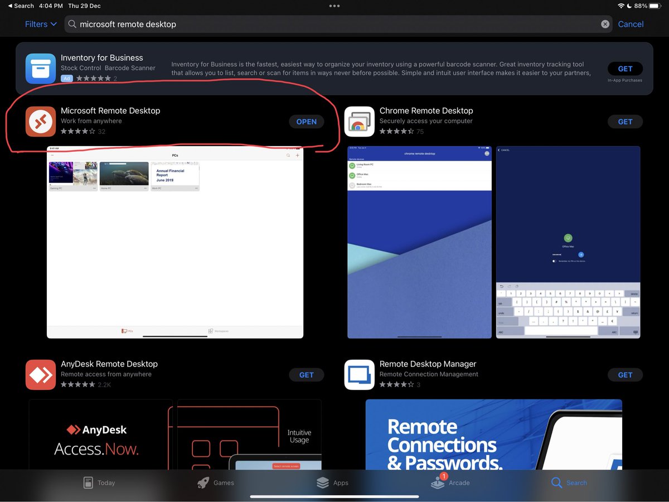Tap 'Remote access from anywhere' subtitle
The width and height of the screenshot is (669, 502).
click(106, 374)
